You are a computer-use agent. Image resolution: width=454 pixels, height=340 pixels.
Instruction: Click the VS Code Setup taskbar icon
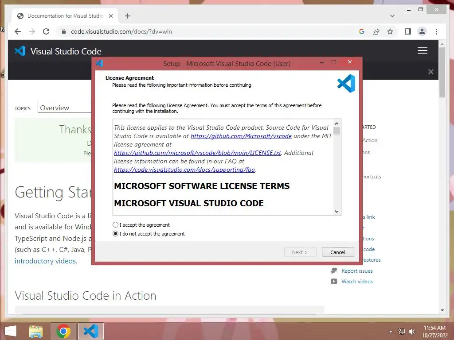coord(91,331)
